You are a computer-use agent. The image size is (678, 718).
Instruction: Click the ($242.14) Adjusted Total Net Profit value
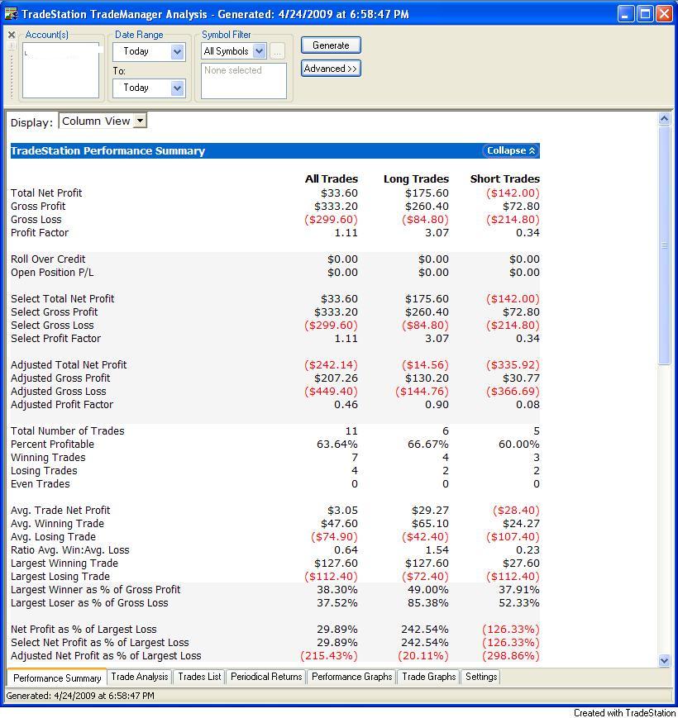[x=331, y=365]
